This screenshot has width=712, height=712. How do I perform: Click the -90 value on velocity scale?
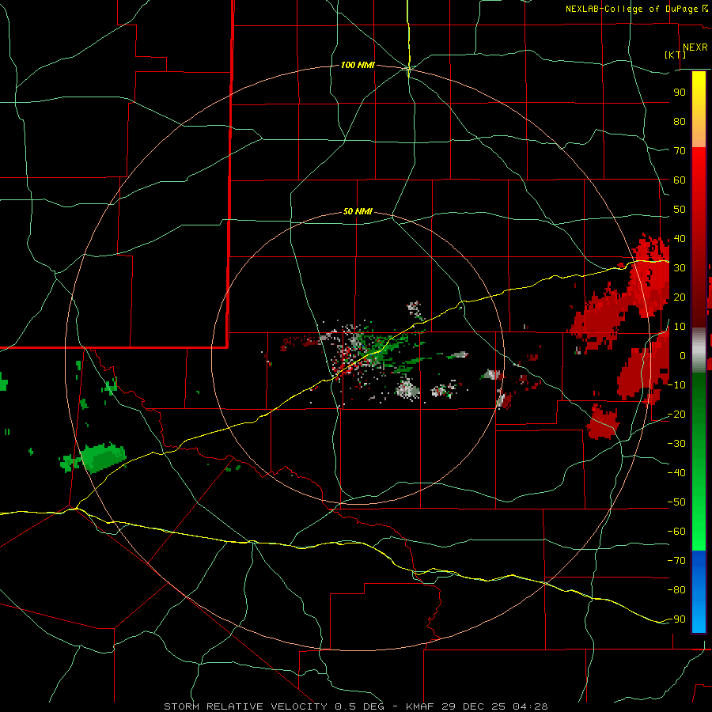point(676,619)
